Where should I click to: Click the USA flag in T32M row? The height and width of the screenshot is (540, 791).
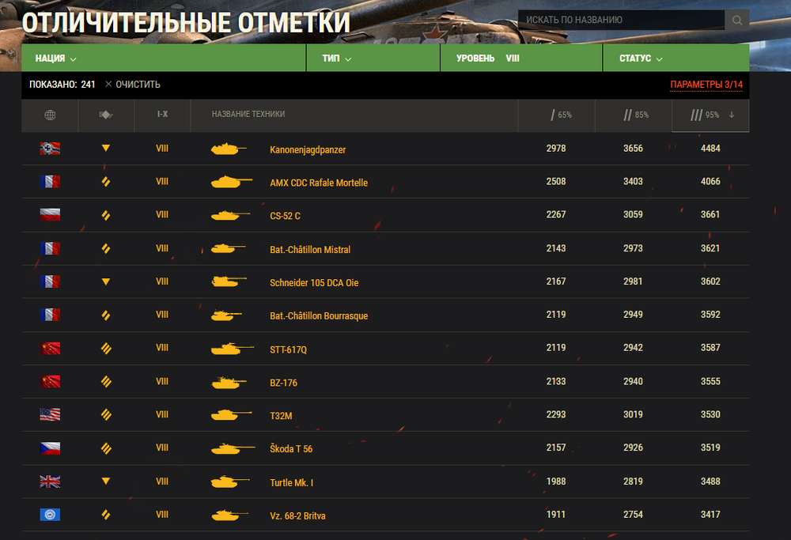(50, 414)
